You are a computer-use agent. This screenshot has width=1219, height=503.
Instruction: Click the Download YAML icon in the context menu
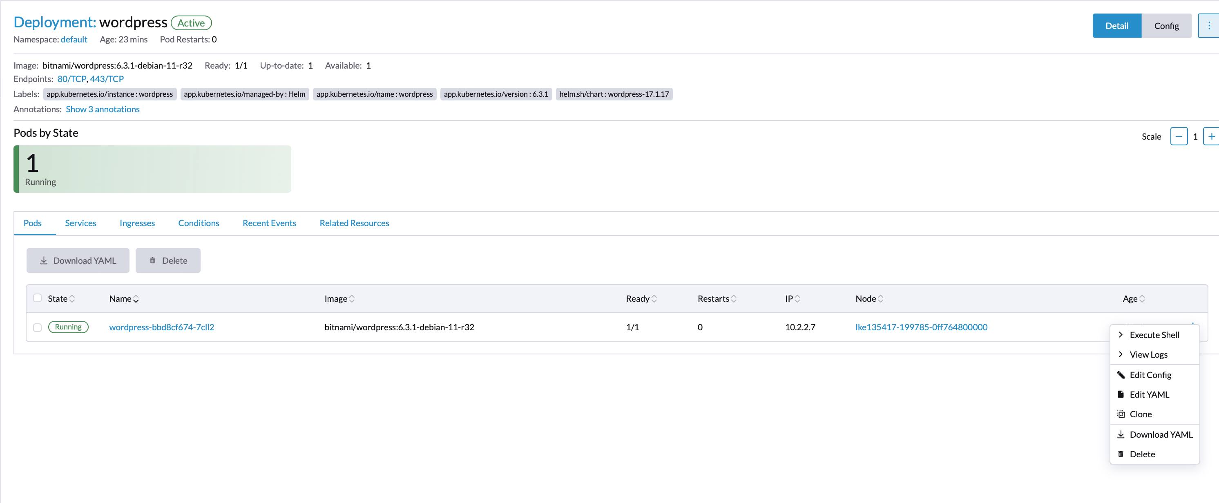tap(1121, 434)
